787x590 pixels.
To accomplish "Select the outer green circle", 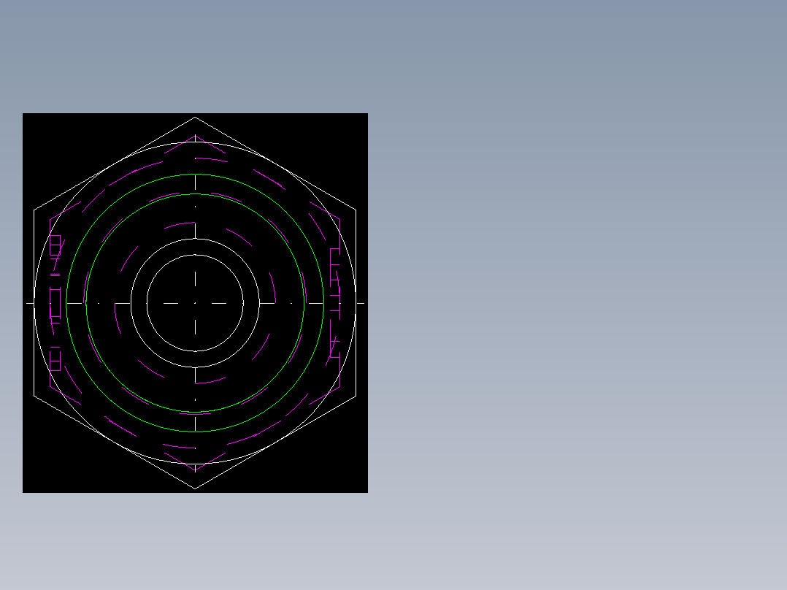I will [x=196, y=175].
